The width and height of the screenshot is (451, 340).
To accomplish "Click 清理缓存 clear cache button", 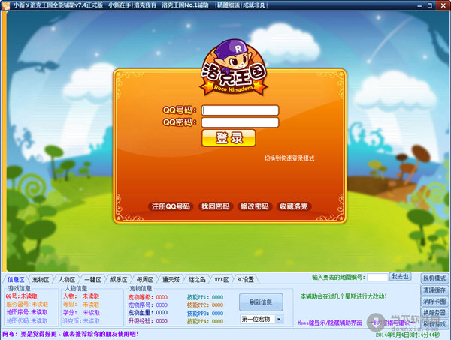I will 434,290.
